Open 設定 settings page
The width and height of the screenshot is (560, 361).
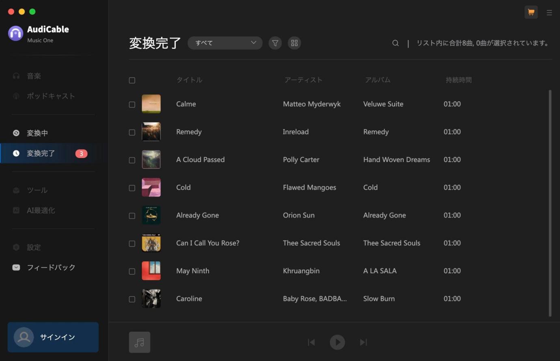point(34,247)
